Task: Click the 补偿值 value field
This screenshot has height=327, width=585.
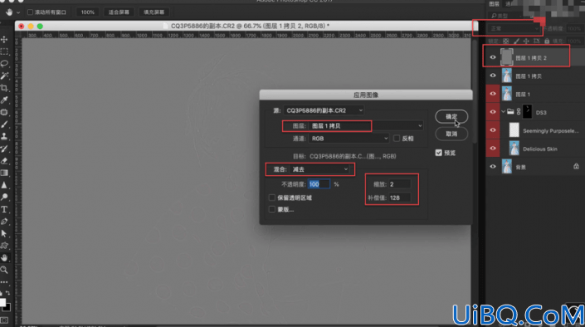Action: [x=400, y=198]
